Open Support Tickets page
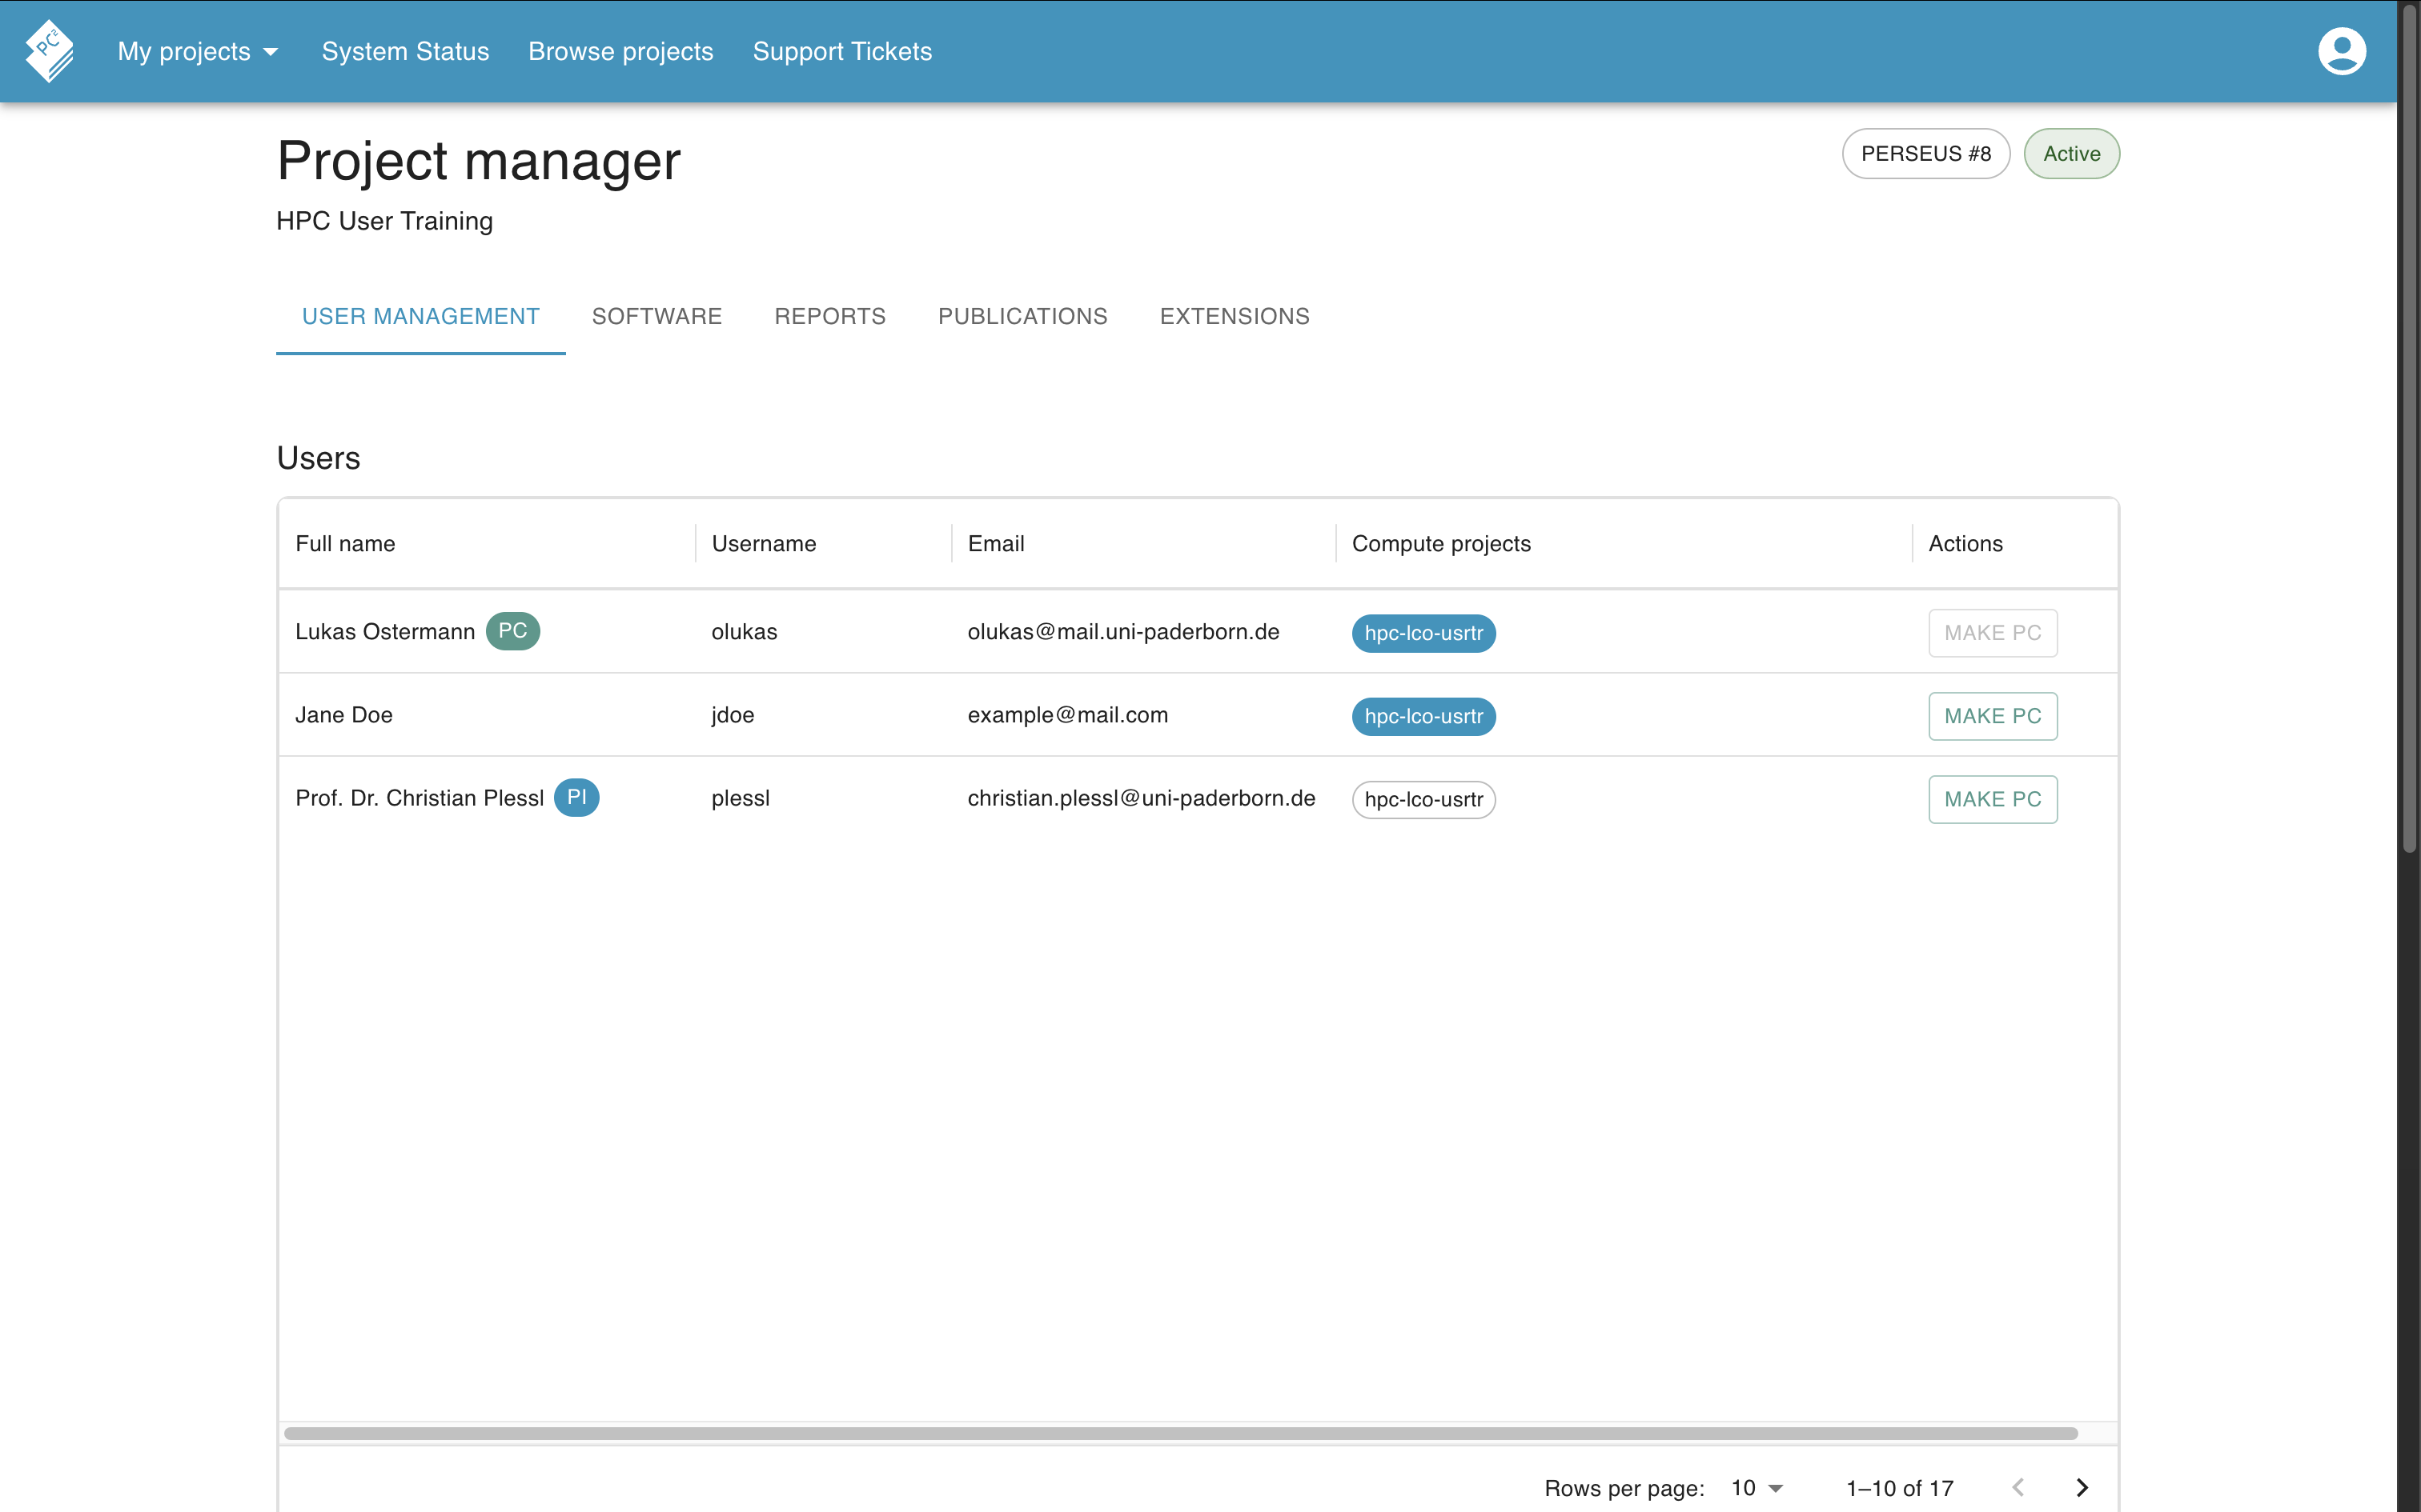2421x1512 pixels. pyautogui.click(x=842, y=51)
